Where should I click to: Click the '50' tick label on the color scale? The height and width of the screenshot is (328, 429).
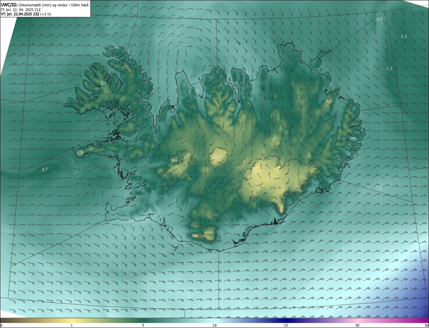pyautogui.click(x=426, y=325)
